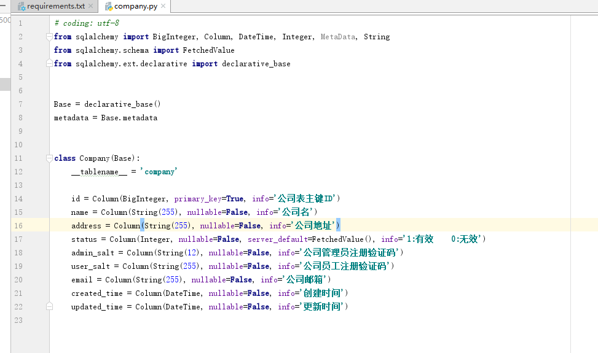Click 'declarative_base' on the line 4 import
This screenshot has width=598, height=353.
point(256,64)
